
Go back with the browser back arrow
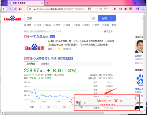click(x=4, y=9)
